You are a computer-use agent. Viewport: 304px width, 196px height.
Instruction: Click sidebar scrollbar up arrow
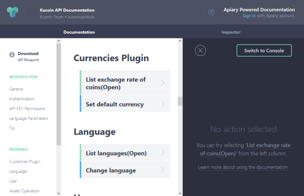coord(59,41)
